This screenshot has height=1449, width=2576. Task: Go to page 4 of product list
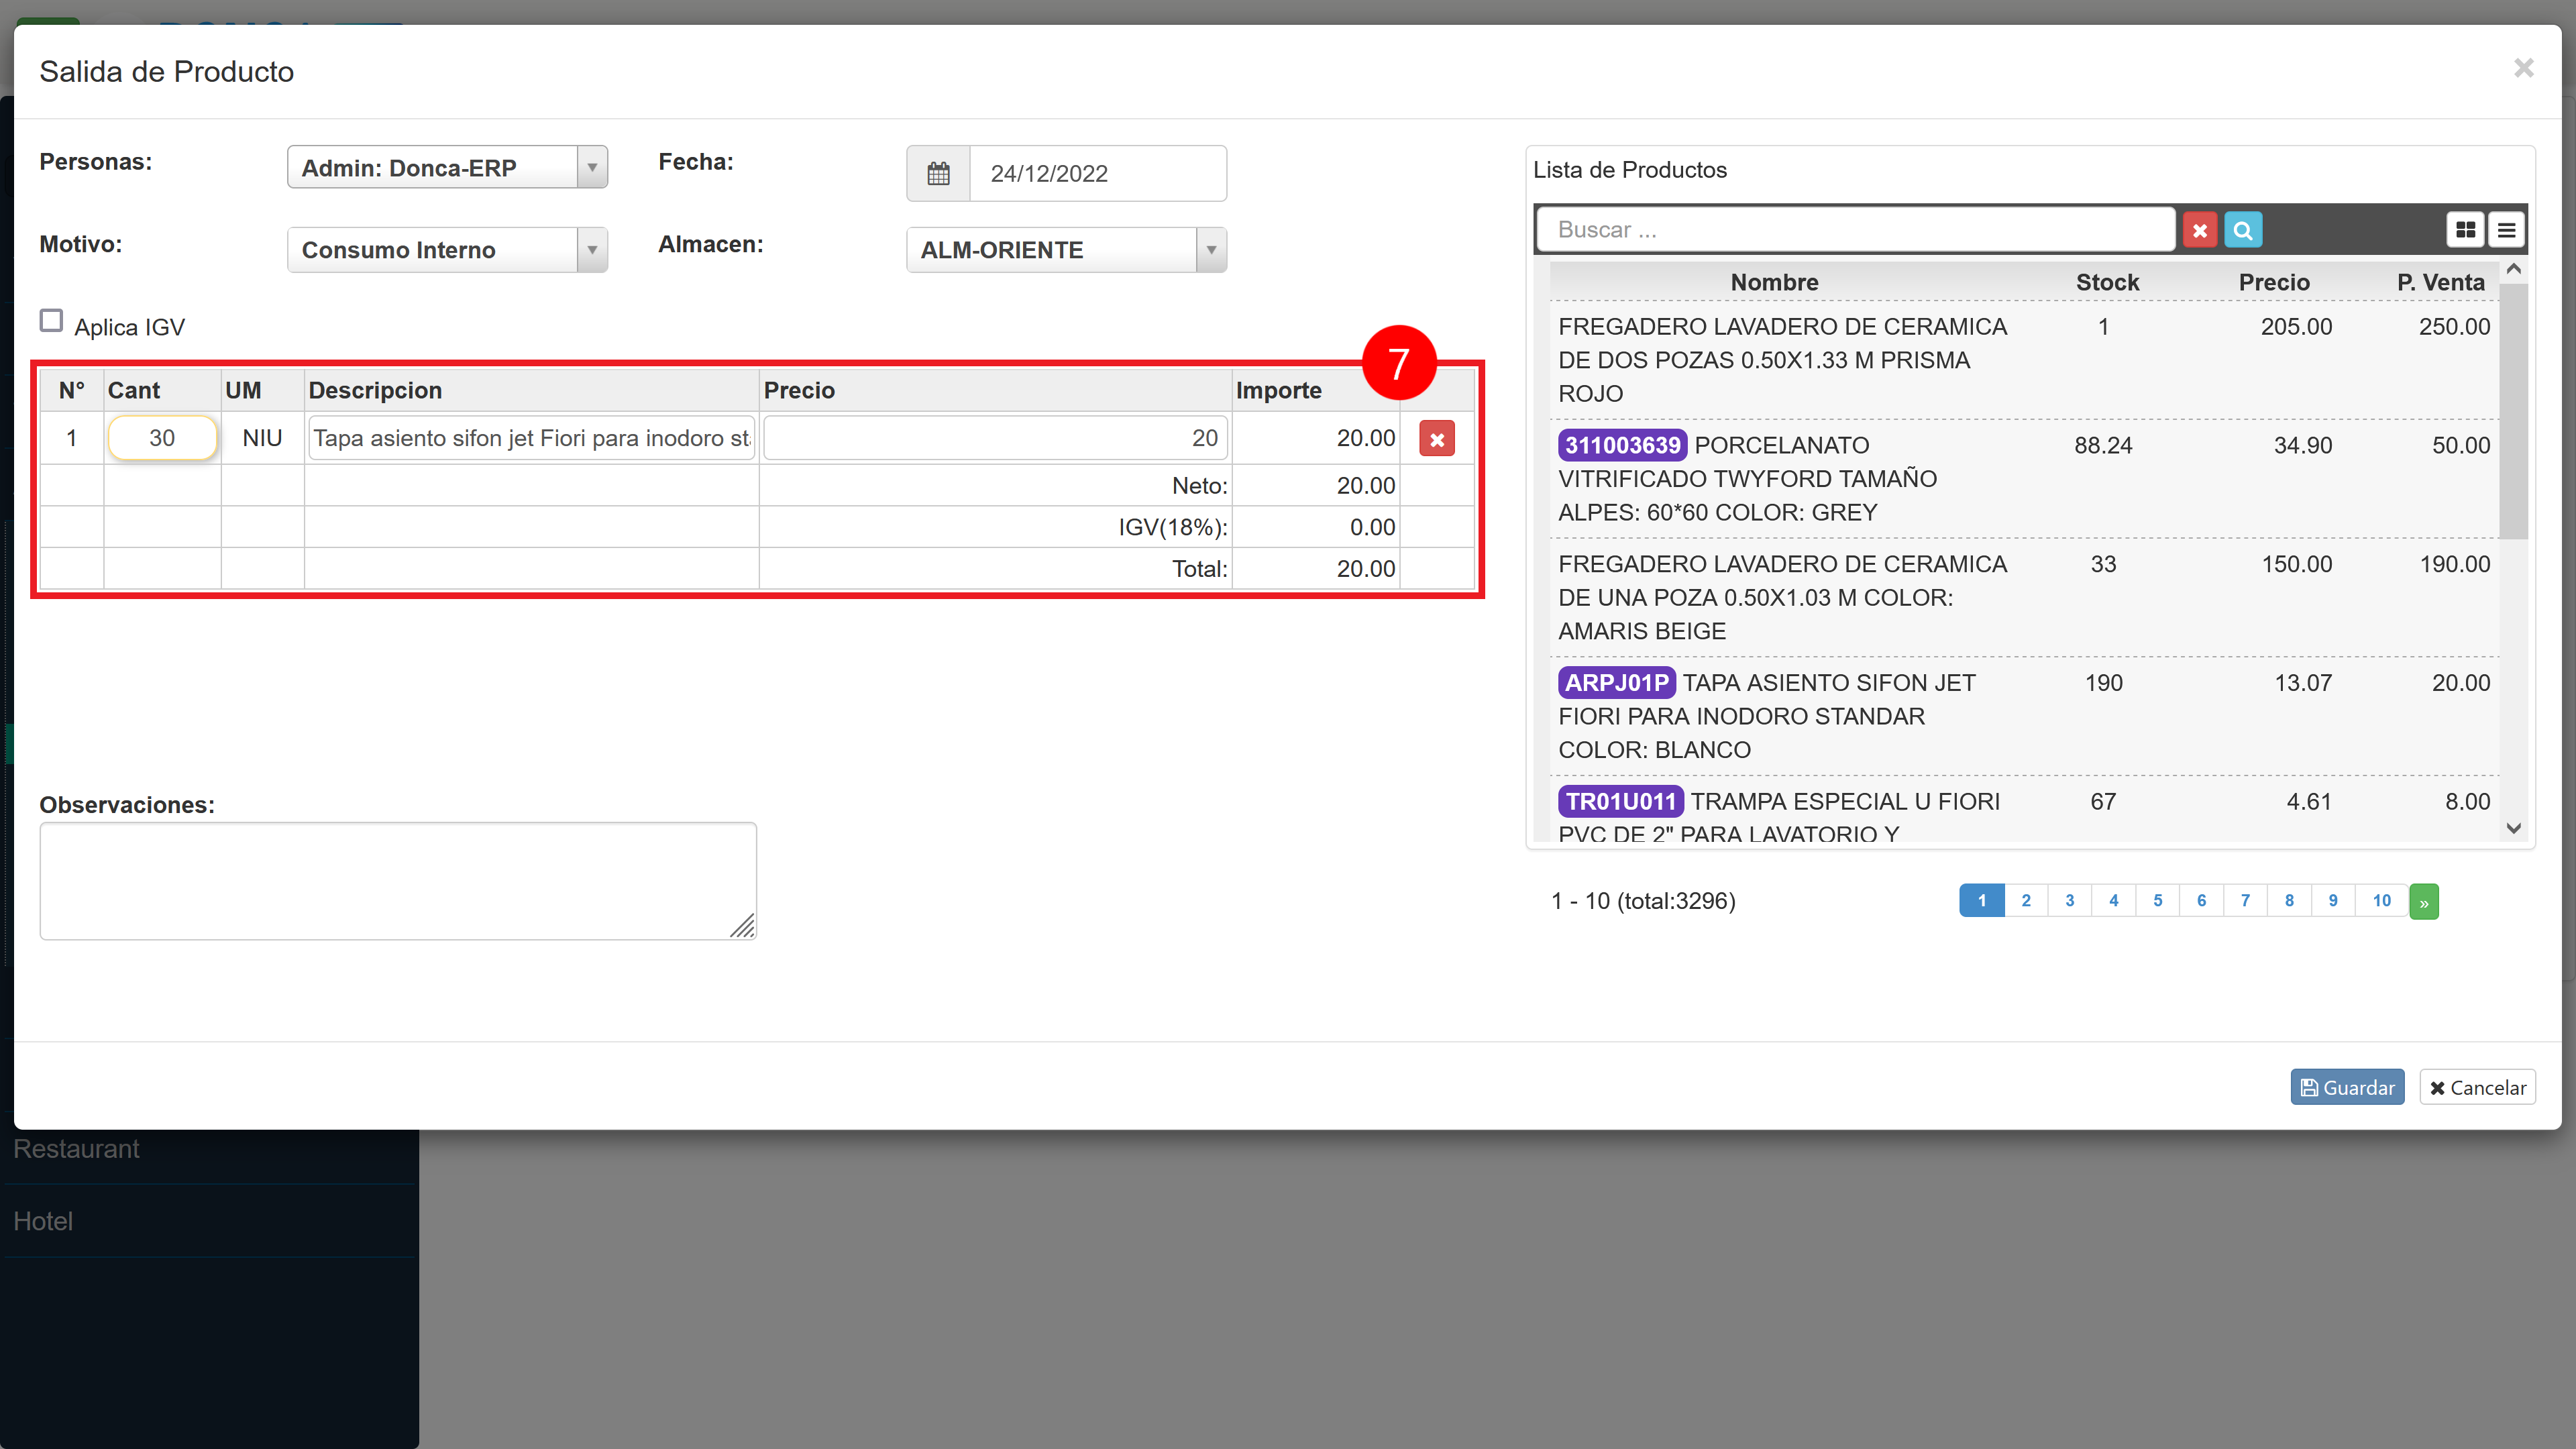(x=2114, y=901)
